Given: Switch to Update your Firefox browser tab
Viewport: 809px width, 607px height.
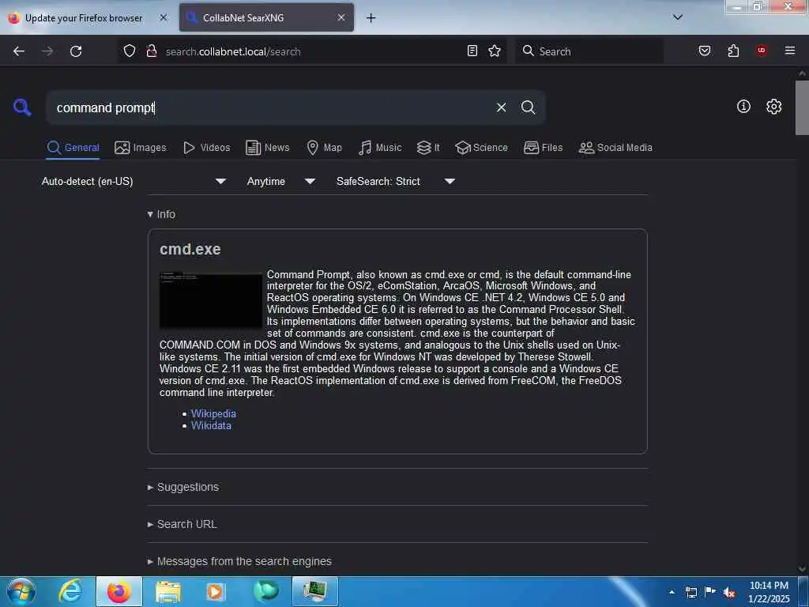Looking at the screenshot, I should (84, 18).
